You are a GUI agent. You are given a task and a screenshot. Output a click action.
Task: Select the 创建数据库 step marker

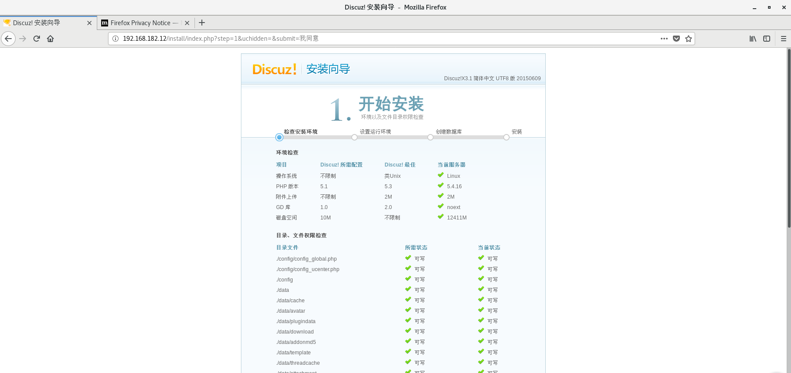tap(430, 137)
